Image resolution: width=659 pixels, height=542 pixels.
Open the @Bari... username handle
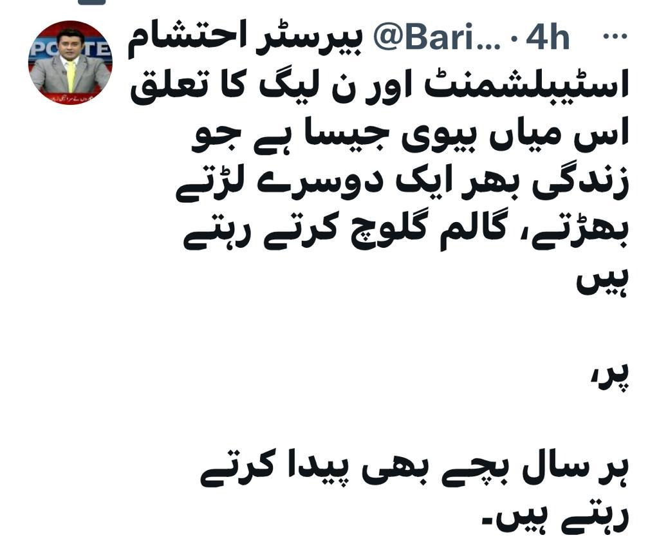click(x=437, y=39)
